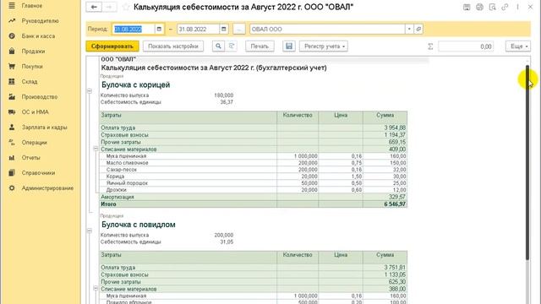Click the print preview icon in title bar

(x=492, y=7)
